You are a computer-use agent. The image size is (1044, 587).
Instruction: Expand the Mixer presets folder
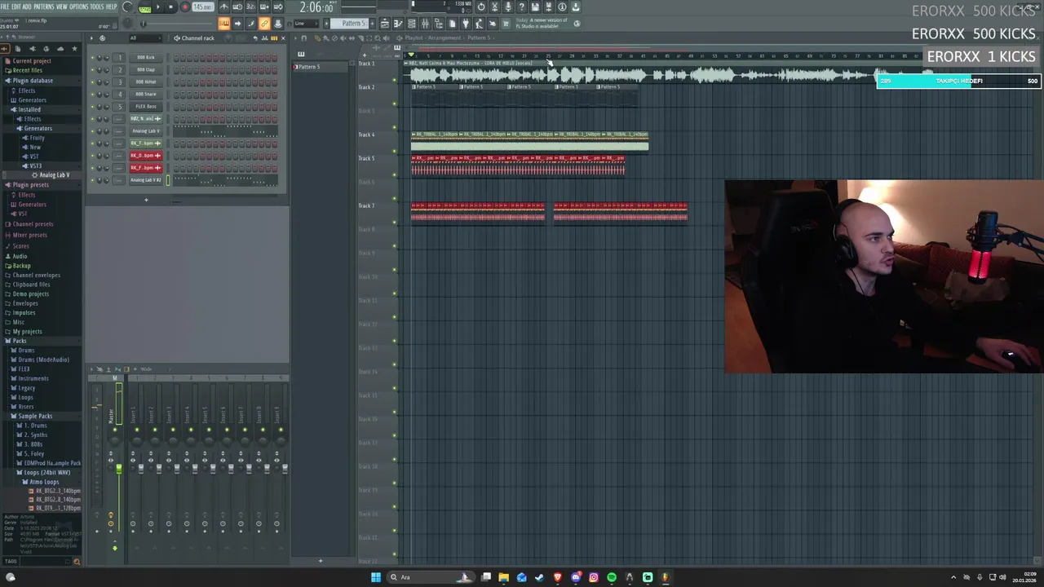coord(30,235)
